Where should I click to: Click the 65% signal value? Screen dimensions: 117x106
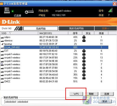click(75, 64)
